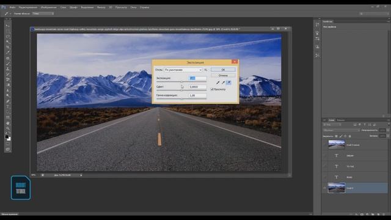Select the History Brush tool
Viewport: 391px width, 220px height.
point(8,75)
